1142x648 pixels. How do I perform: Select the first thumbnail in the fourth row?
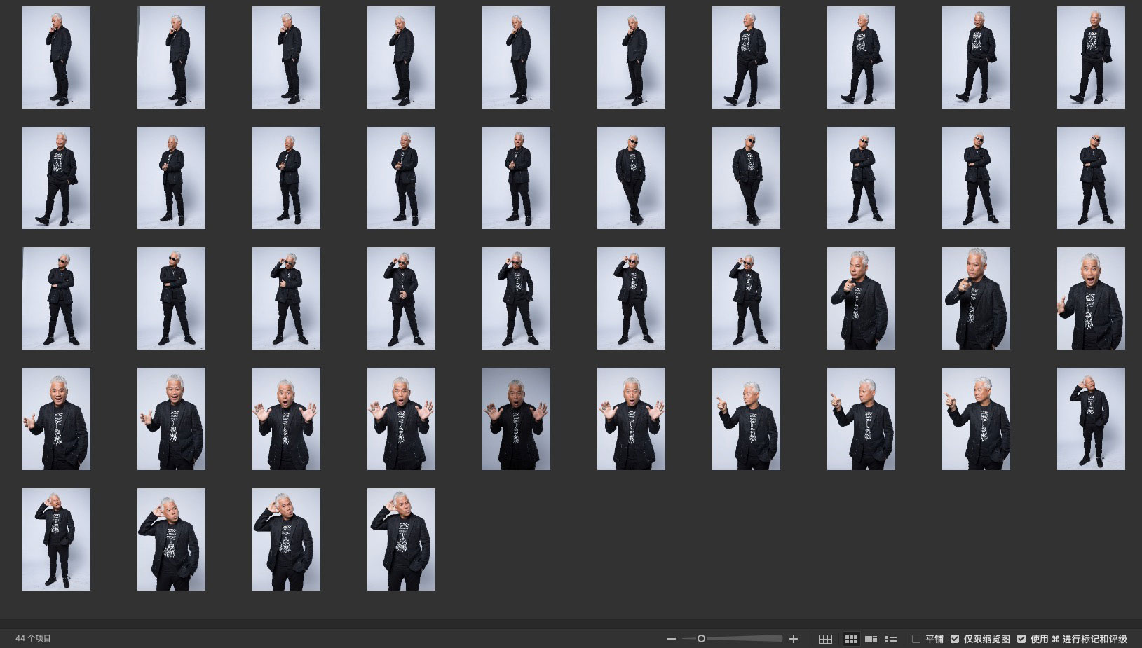[56, 419]
